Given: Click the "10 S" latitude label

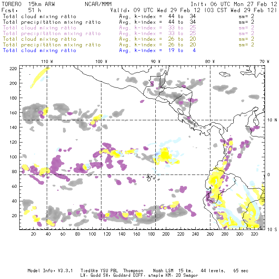Looking at the screenshot, I should 272,230.
